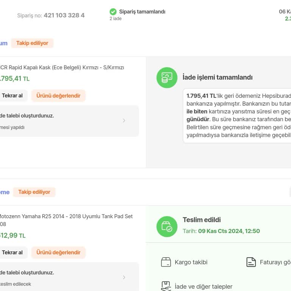Open the Motozenn Yamaha R25 Tank Pad title
291x291 pixels.
[x=66, y=216]
